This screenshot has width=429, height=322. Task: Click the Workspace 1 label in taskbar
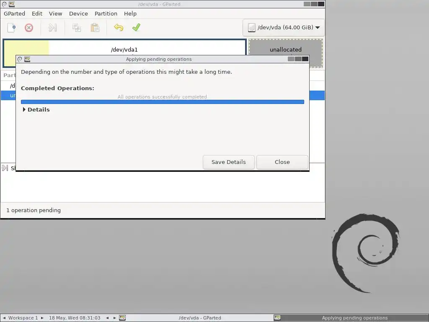23,318
